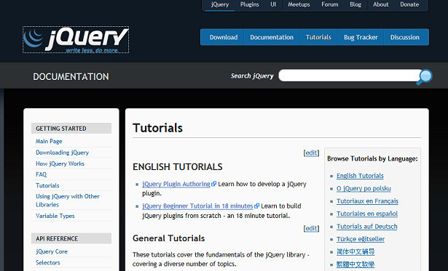Open How jQuery Works sidebar link

click(x=60, y=163)
